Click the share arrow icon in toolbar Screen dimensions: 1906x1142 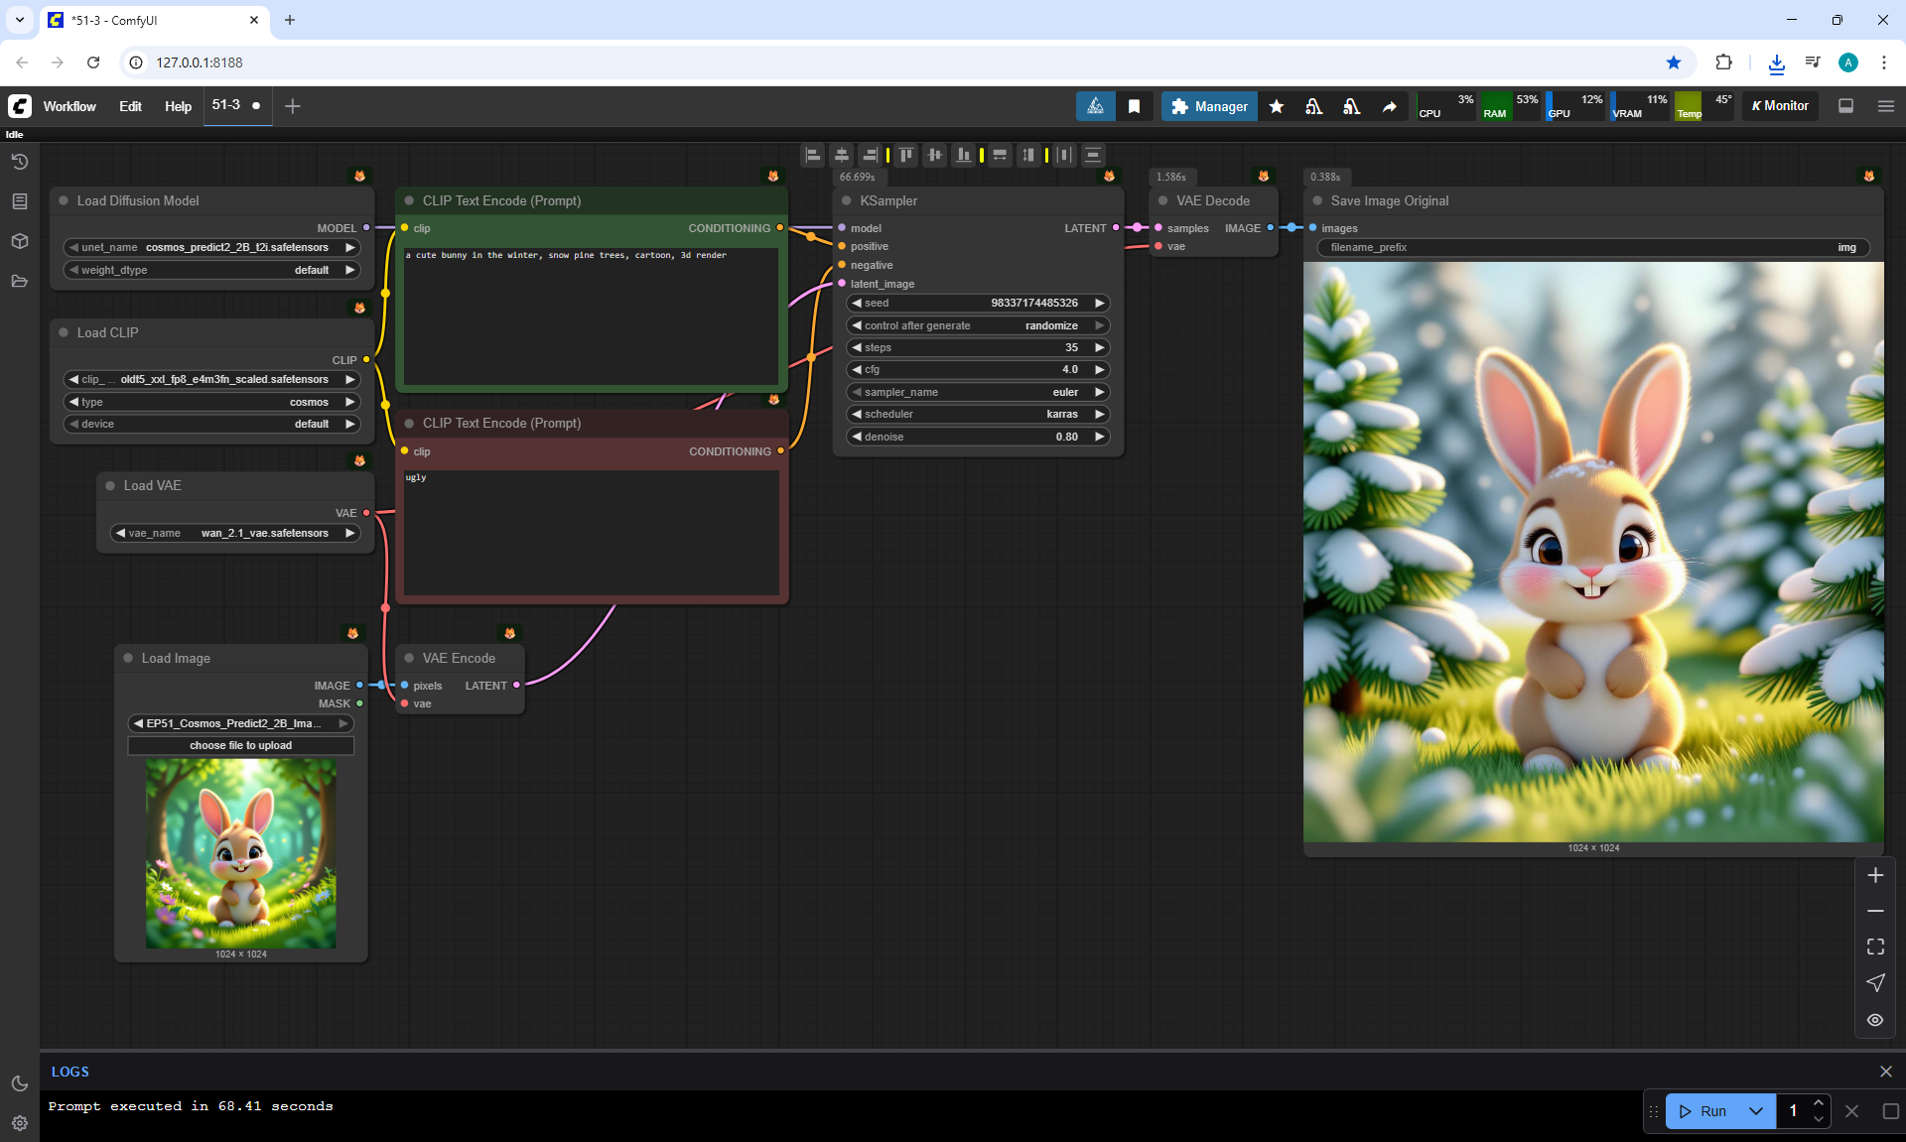tap(1389, 106)
